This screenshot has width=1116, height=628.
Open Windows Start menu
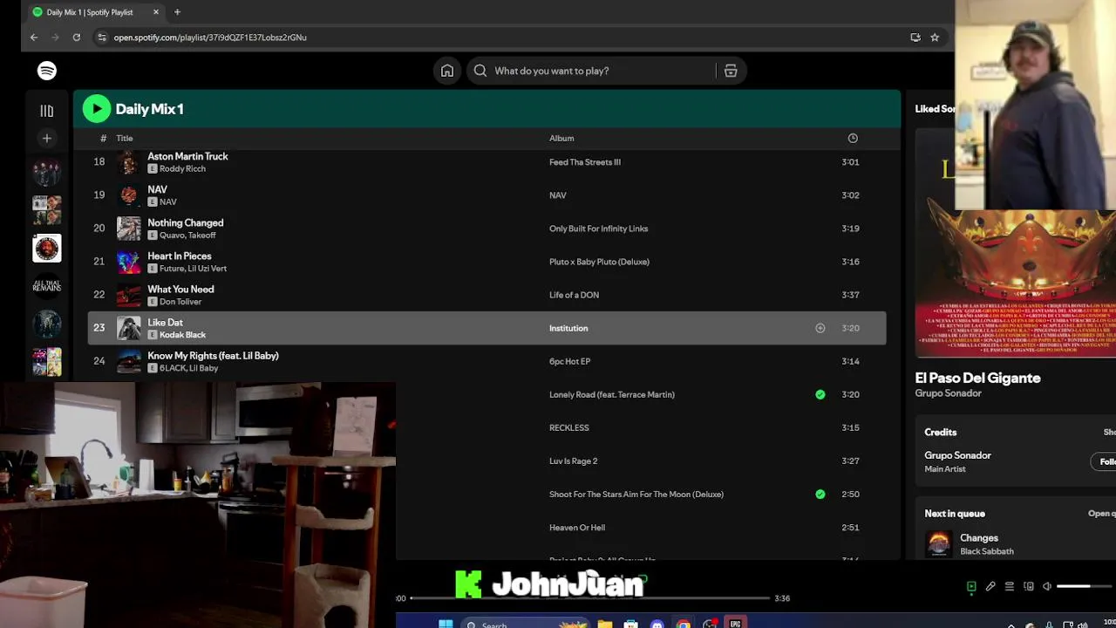(x=446, y=624)
